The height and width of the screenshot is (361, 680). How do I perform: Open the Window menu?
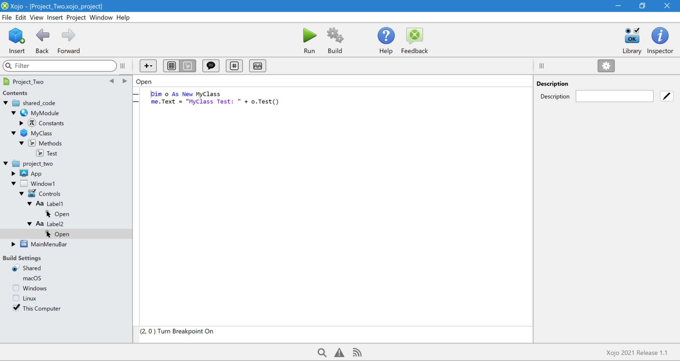(x=101, y=17)
